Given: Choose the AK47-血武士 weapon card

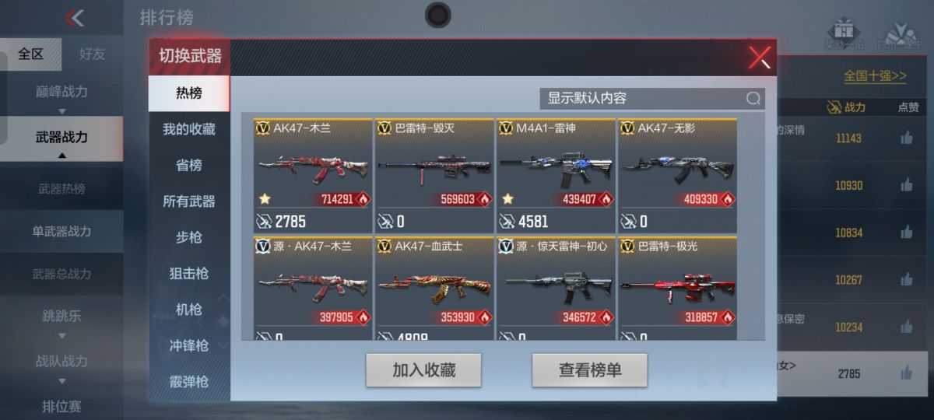Looking at the screenshot, I should [x=434, y=289].
